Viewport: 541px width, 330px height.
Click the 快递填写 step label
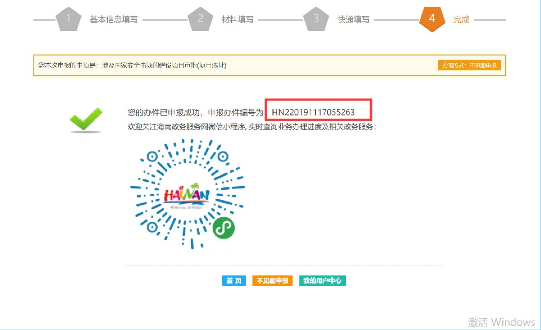tap(353, 20)
